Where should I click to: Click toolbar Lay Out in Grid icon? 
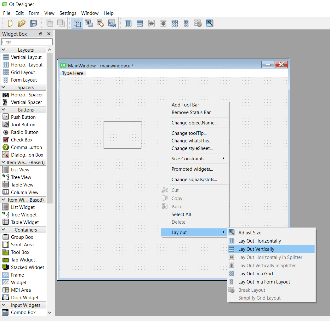pos(175,23)
